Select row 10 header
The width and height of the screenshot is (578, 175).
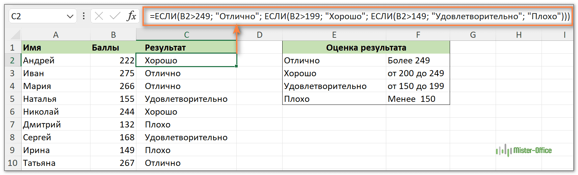[x=12, y=163]
